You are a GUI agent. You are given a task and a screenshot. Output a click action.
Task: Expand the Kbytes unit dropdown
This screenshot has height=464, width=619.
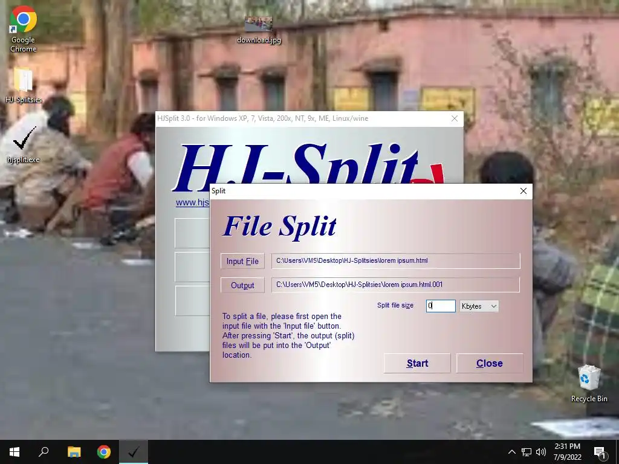click(479, 306)
